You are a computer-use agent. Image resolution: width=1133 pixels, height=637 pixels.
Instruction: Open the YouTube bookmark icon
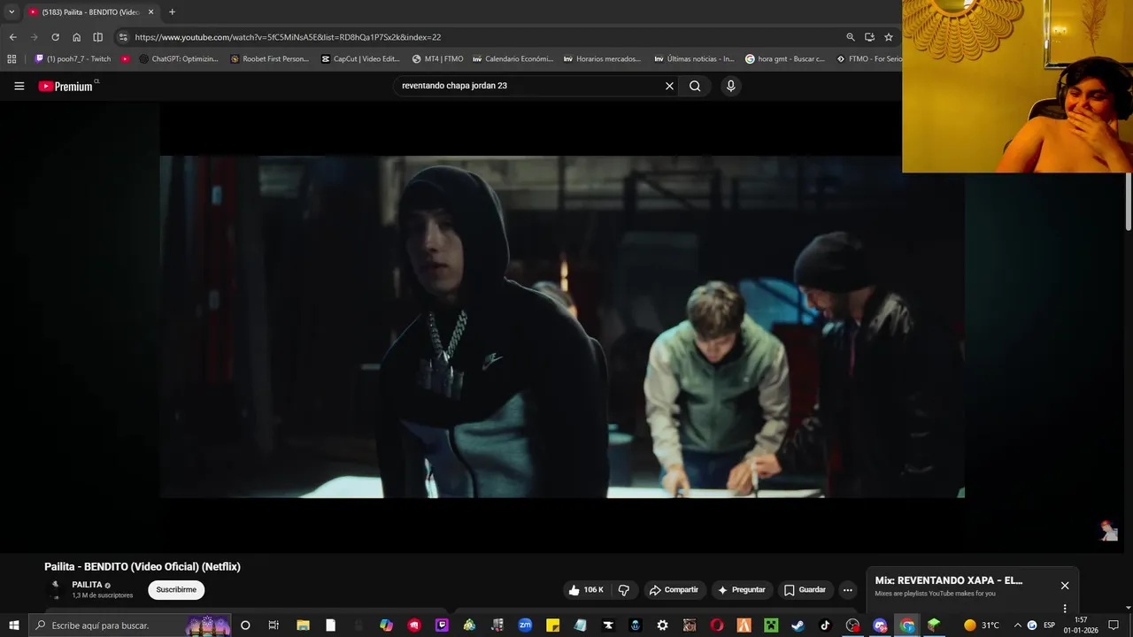[125, 59]
